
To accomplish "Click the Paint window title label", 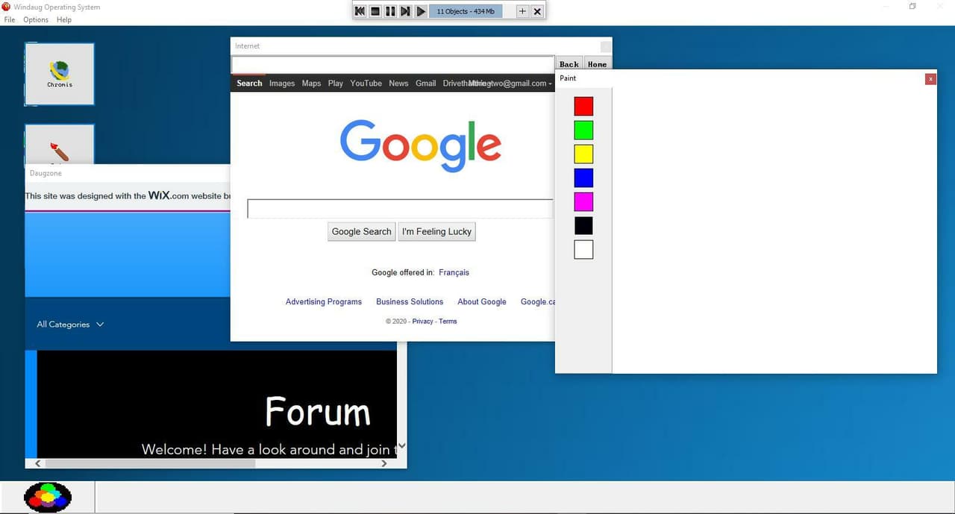I will pos(568,78).
